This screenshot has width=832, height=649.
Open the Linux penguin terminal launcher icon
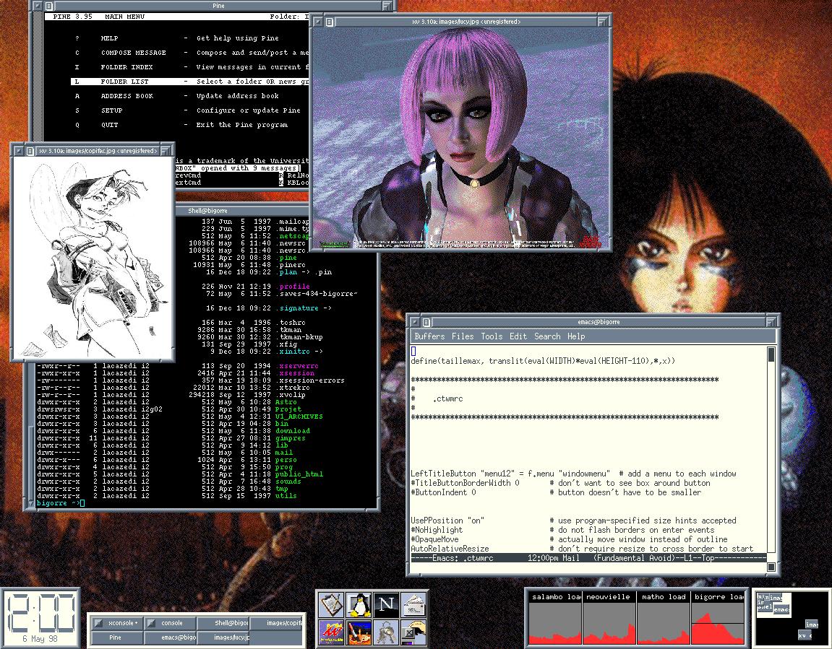[359, 604]
